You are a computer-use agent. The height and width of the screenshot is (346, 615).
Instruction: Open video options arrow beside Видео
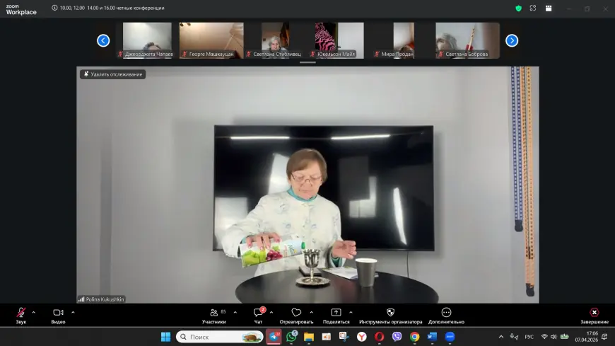pos(73,312)
